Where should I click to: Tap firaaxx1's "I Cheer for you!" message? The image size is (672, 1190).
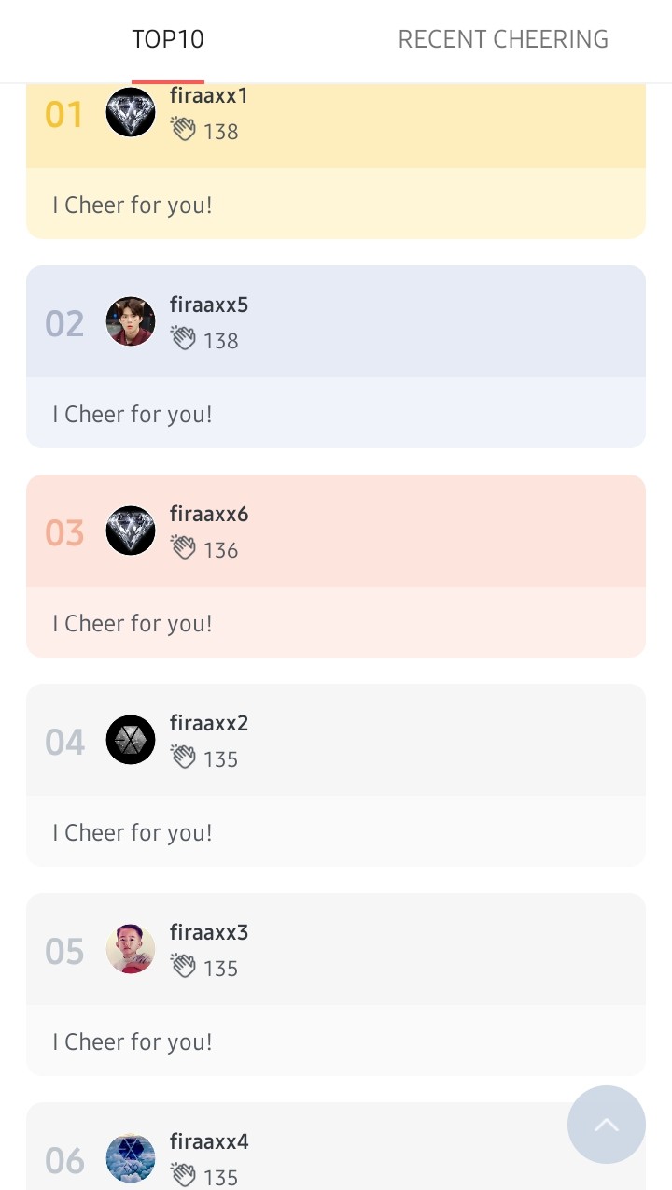click(x=133, y=205)
